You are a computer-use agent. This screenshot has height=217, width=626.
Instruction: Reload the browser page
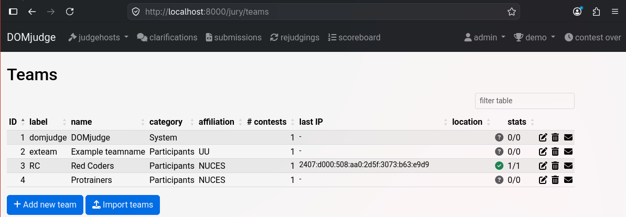click(x=70, y=12)
